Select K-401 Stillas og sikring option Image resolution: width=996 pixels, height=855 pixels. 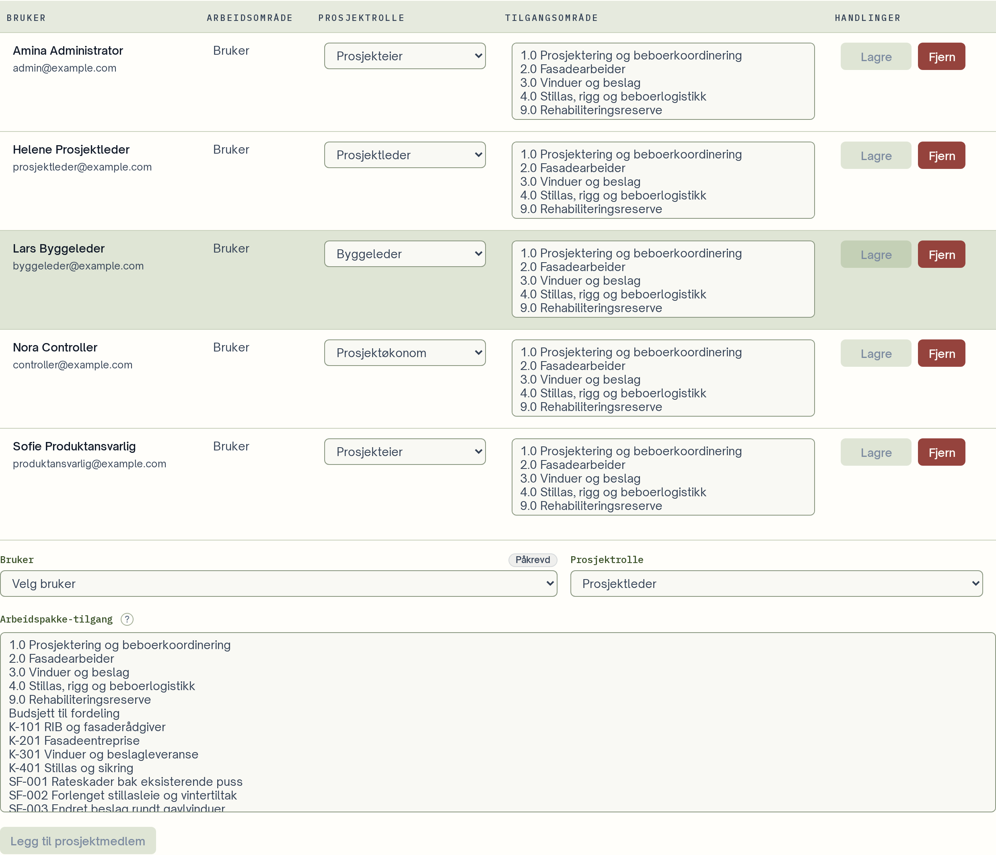(498, 769)
